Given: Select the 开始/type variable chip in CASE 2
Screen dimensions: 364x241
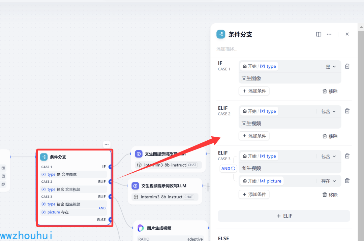Looking at the screenshot, I should pyautogui.click(x=259, y=111).
